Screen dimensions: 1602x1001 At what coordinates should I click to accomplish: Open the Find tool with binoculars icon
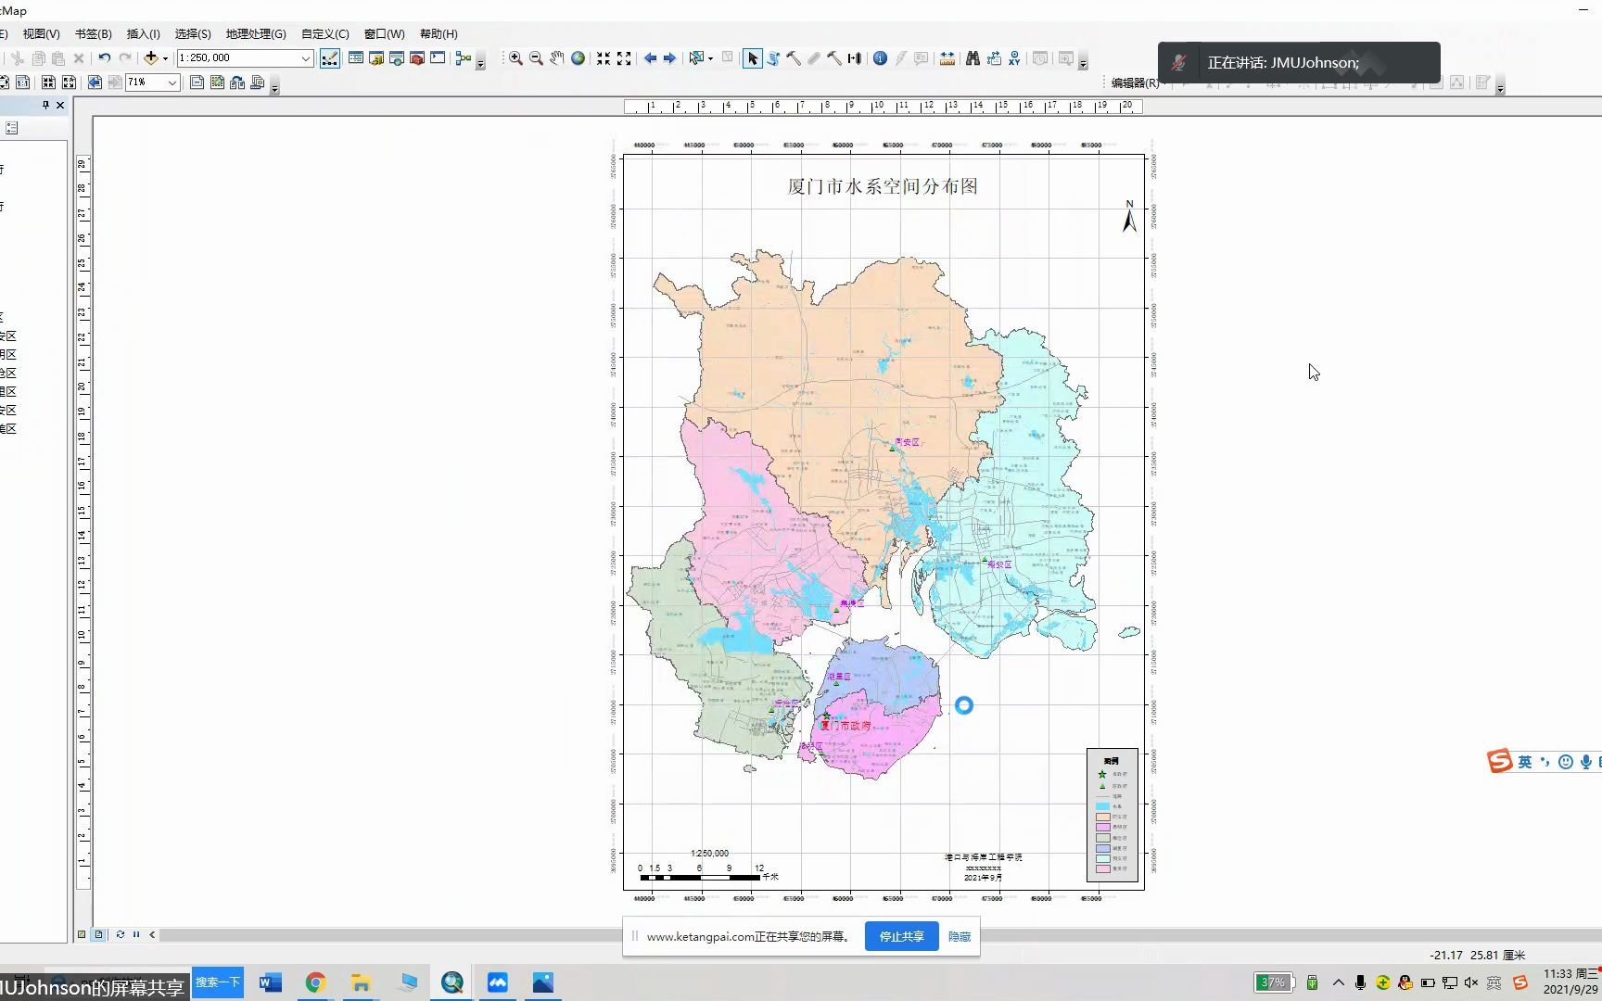tap(973, 57)
